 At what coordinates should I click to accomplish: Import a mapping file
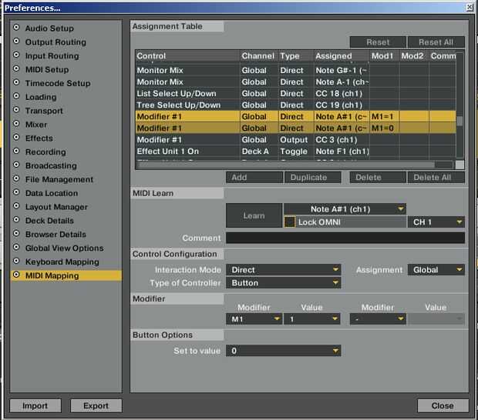click(35, 405)
